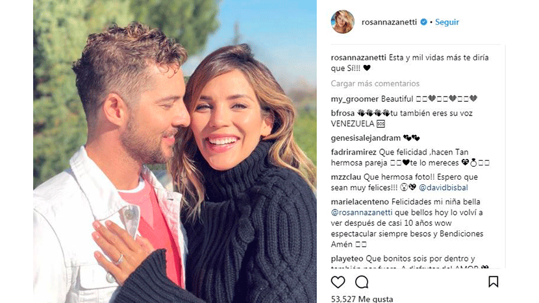The height and width of the screenshot is (303, 539).
Task: Visit mzzclau commenter profile
Action: tap(346, 177)
